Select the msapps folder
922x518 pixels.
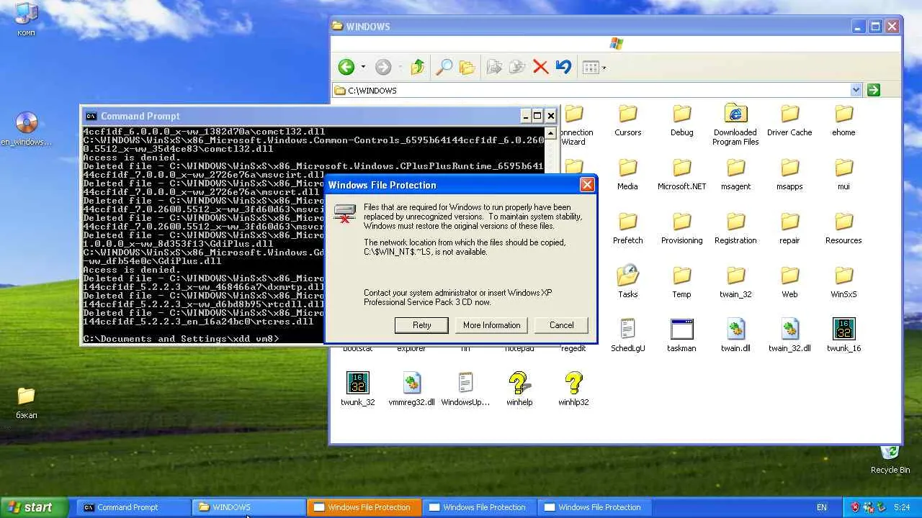coord(789,174)
